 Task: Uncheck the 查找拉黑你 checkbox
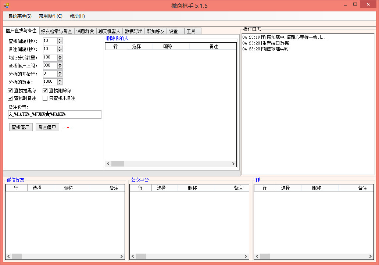(x=10, y=90)
